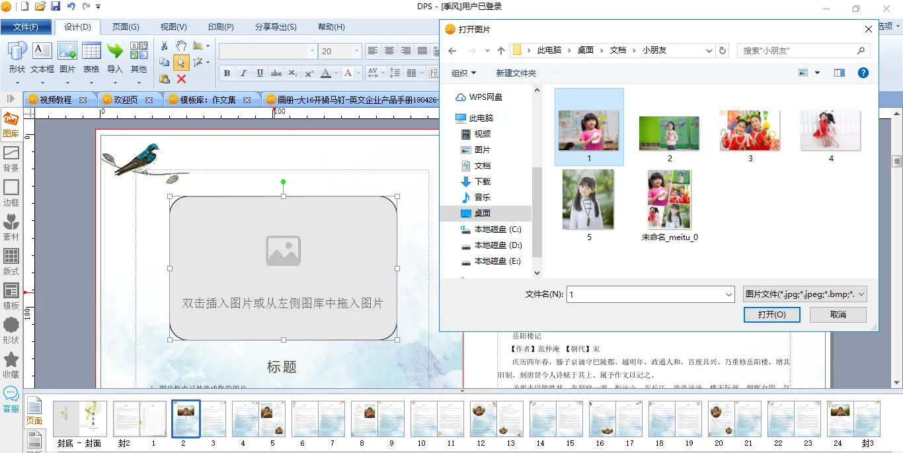This screenshot has height=453, width=903.
Task: Click the hand pan tool icon
Action: [181, 46]
